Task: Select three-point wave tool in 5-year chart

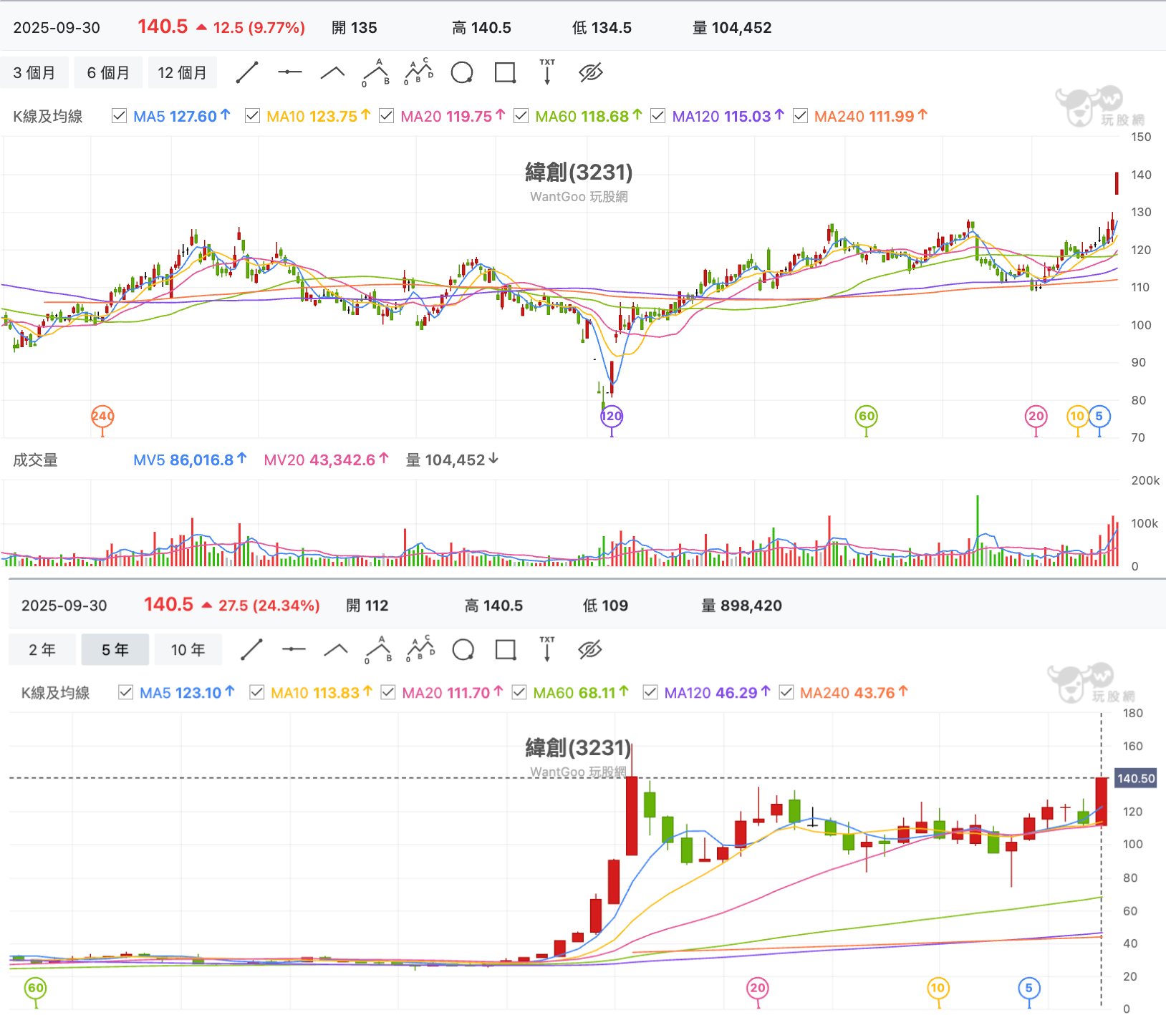Action: pos(378,650)
